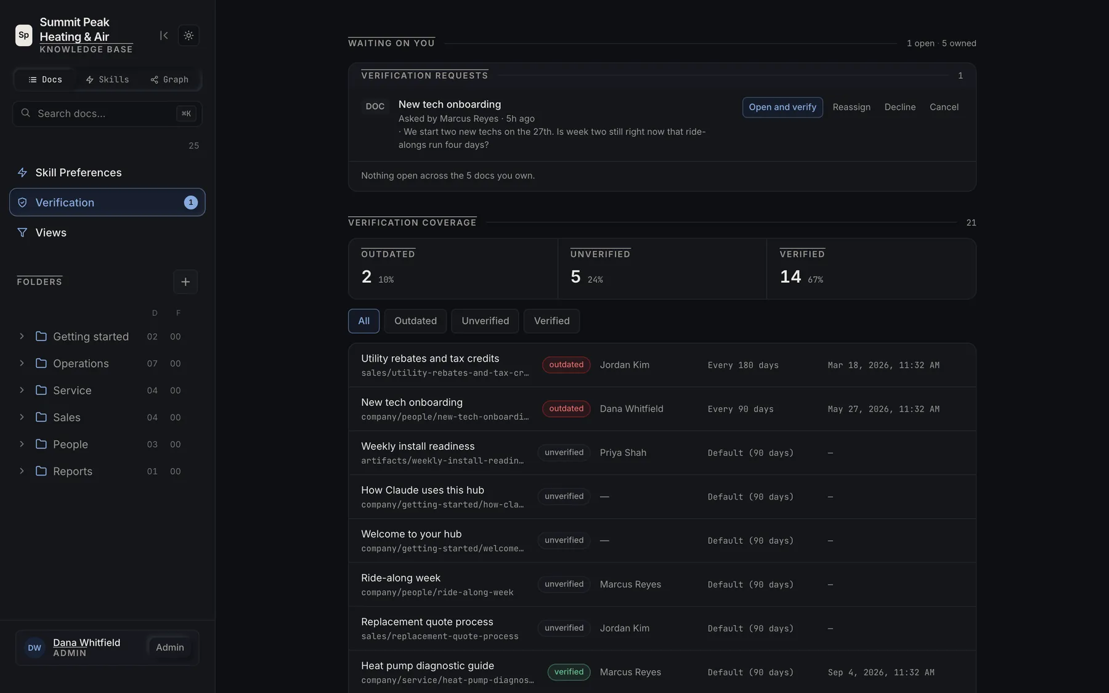Screen dimensions: 1109x693
Task: Click Decline on the verification request
Action: (900, 107)
